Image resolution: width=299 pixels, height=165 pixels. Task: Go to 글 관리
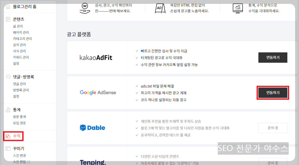(18, 26)
